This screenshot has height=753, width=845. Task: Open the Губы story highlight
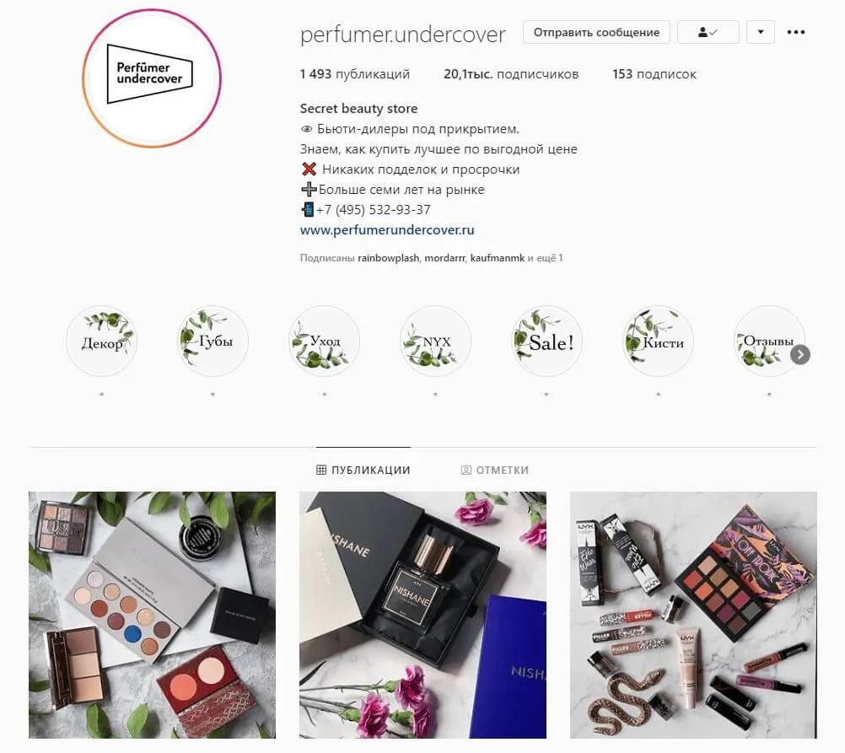tap(213, 341)
